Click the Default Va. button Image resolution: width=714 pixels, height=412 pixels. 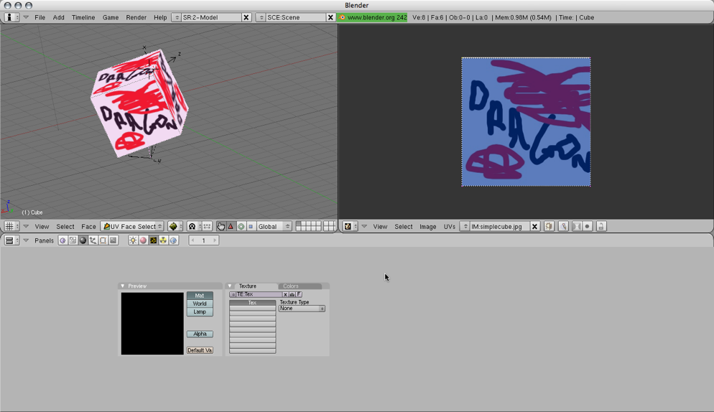coord(200,350)
